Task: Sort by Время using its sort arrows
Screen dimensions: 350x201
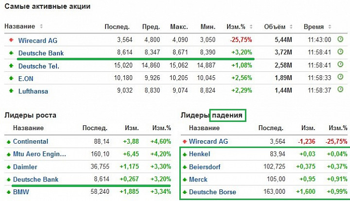Action: [330, 27]
